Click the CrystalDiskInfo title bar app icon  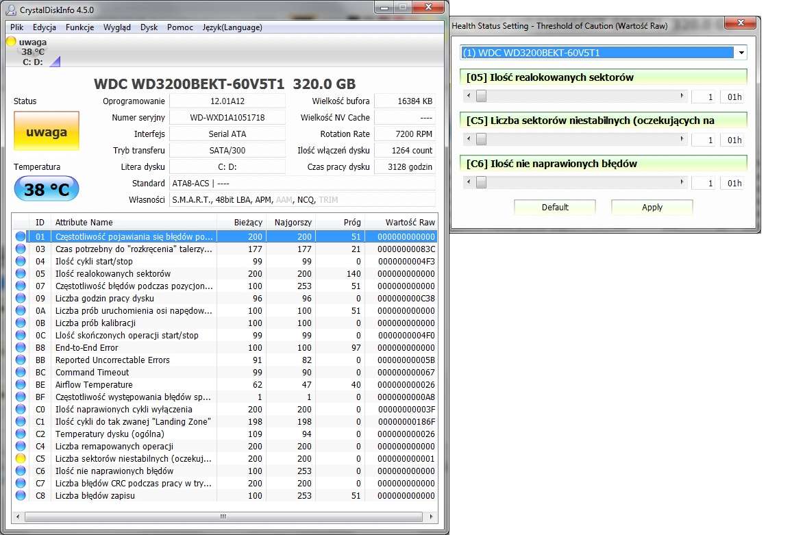pos(10,10)
